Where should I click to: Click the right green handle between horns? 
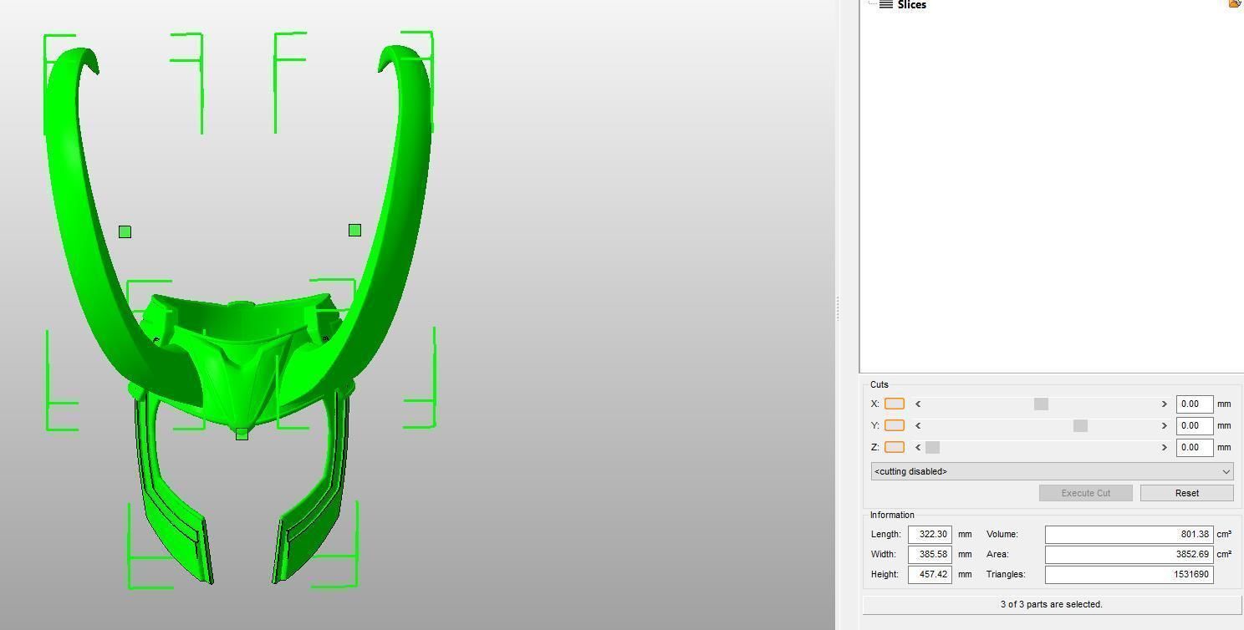pos(354,230)
